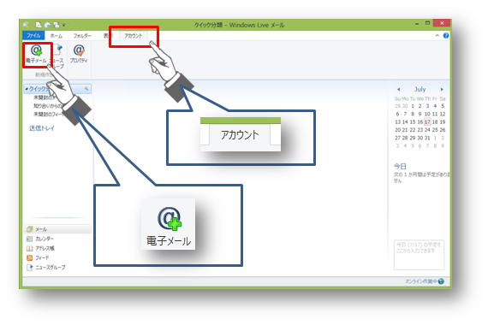Click the online status globe icon
This screenshot has width=488, height=325.
click(x=441, y=281)
